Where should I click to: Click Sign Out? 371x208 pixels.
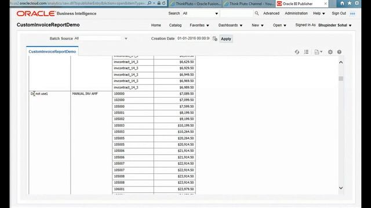coord(339,13)
